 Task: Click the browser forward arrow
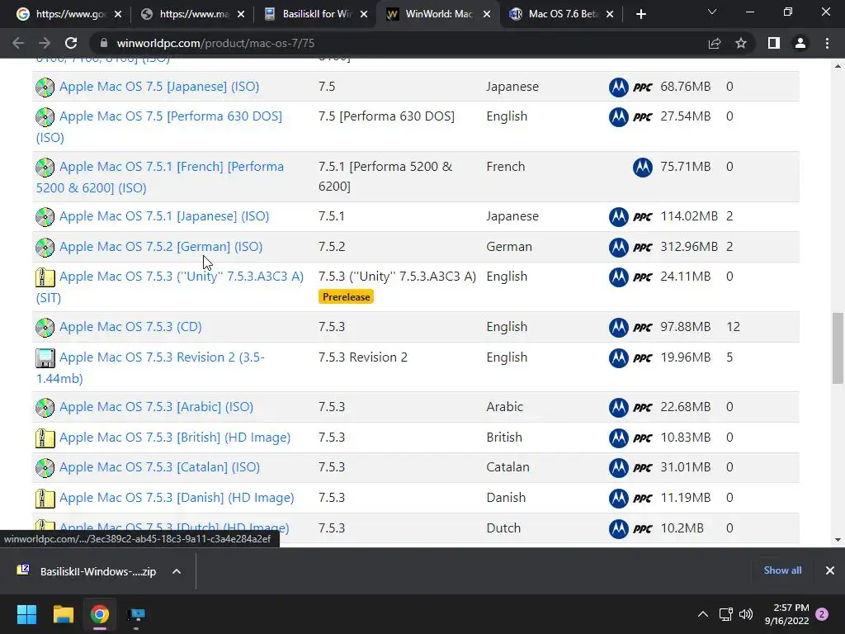pyautogui.click(x=45, y=43)
